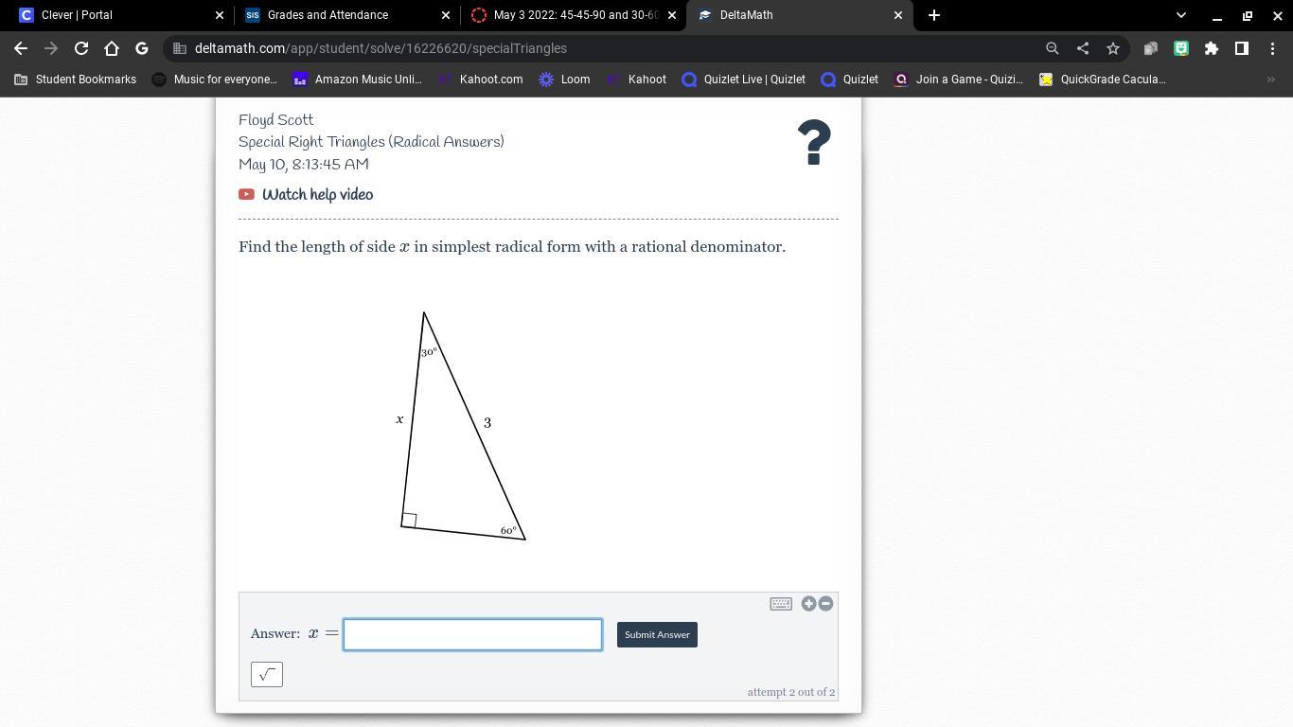
Task: Click the side label x on triangle
Action: tap(399, 418)
